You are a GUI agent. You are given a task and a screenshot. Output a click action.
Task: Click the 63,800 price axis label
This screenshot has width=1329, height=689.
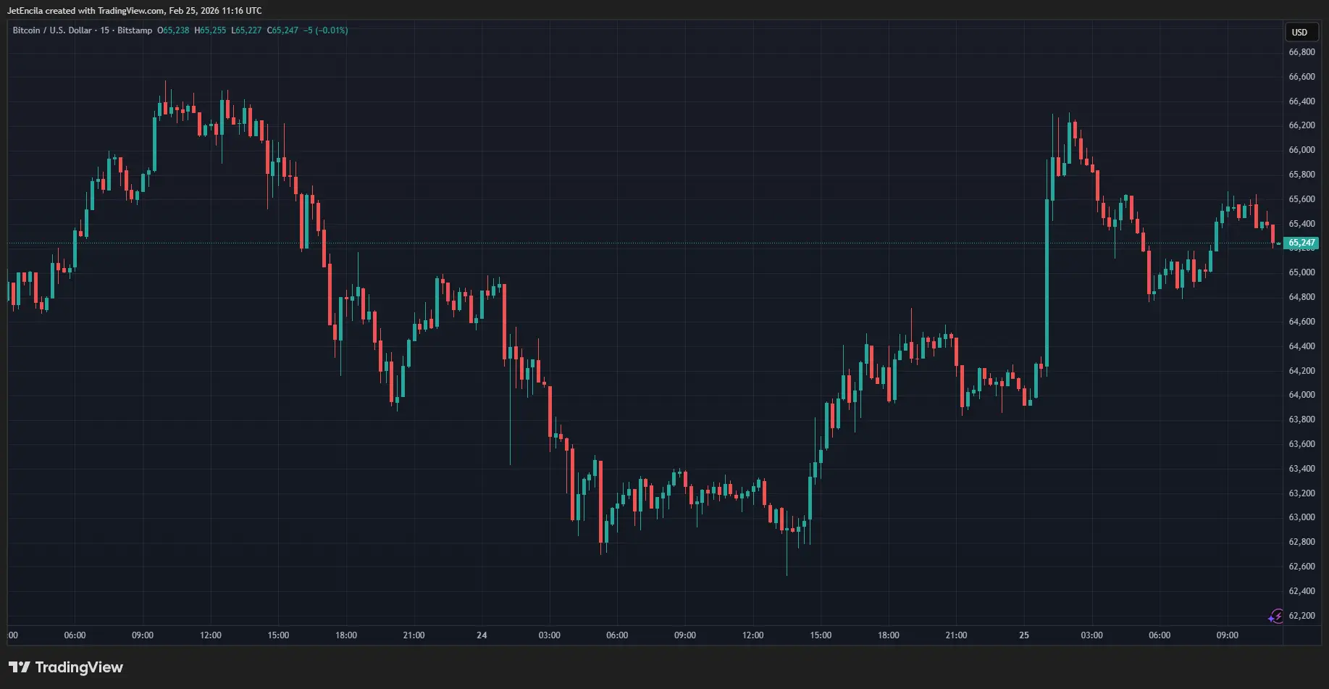click(1301, 419)
